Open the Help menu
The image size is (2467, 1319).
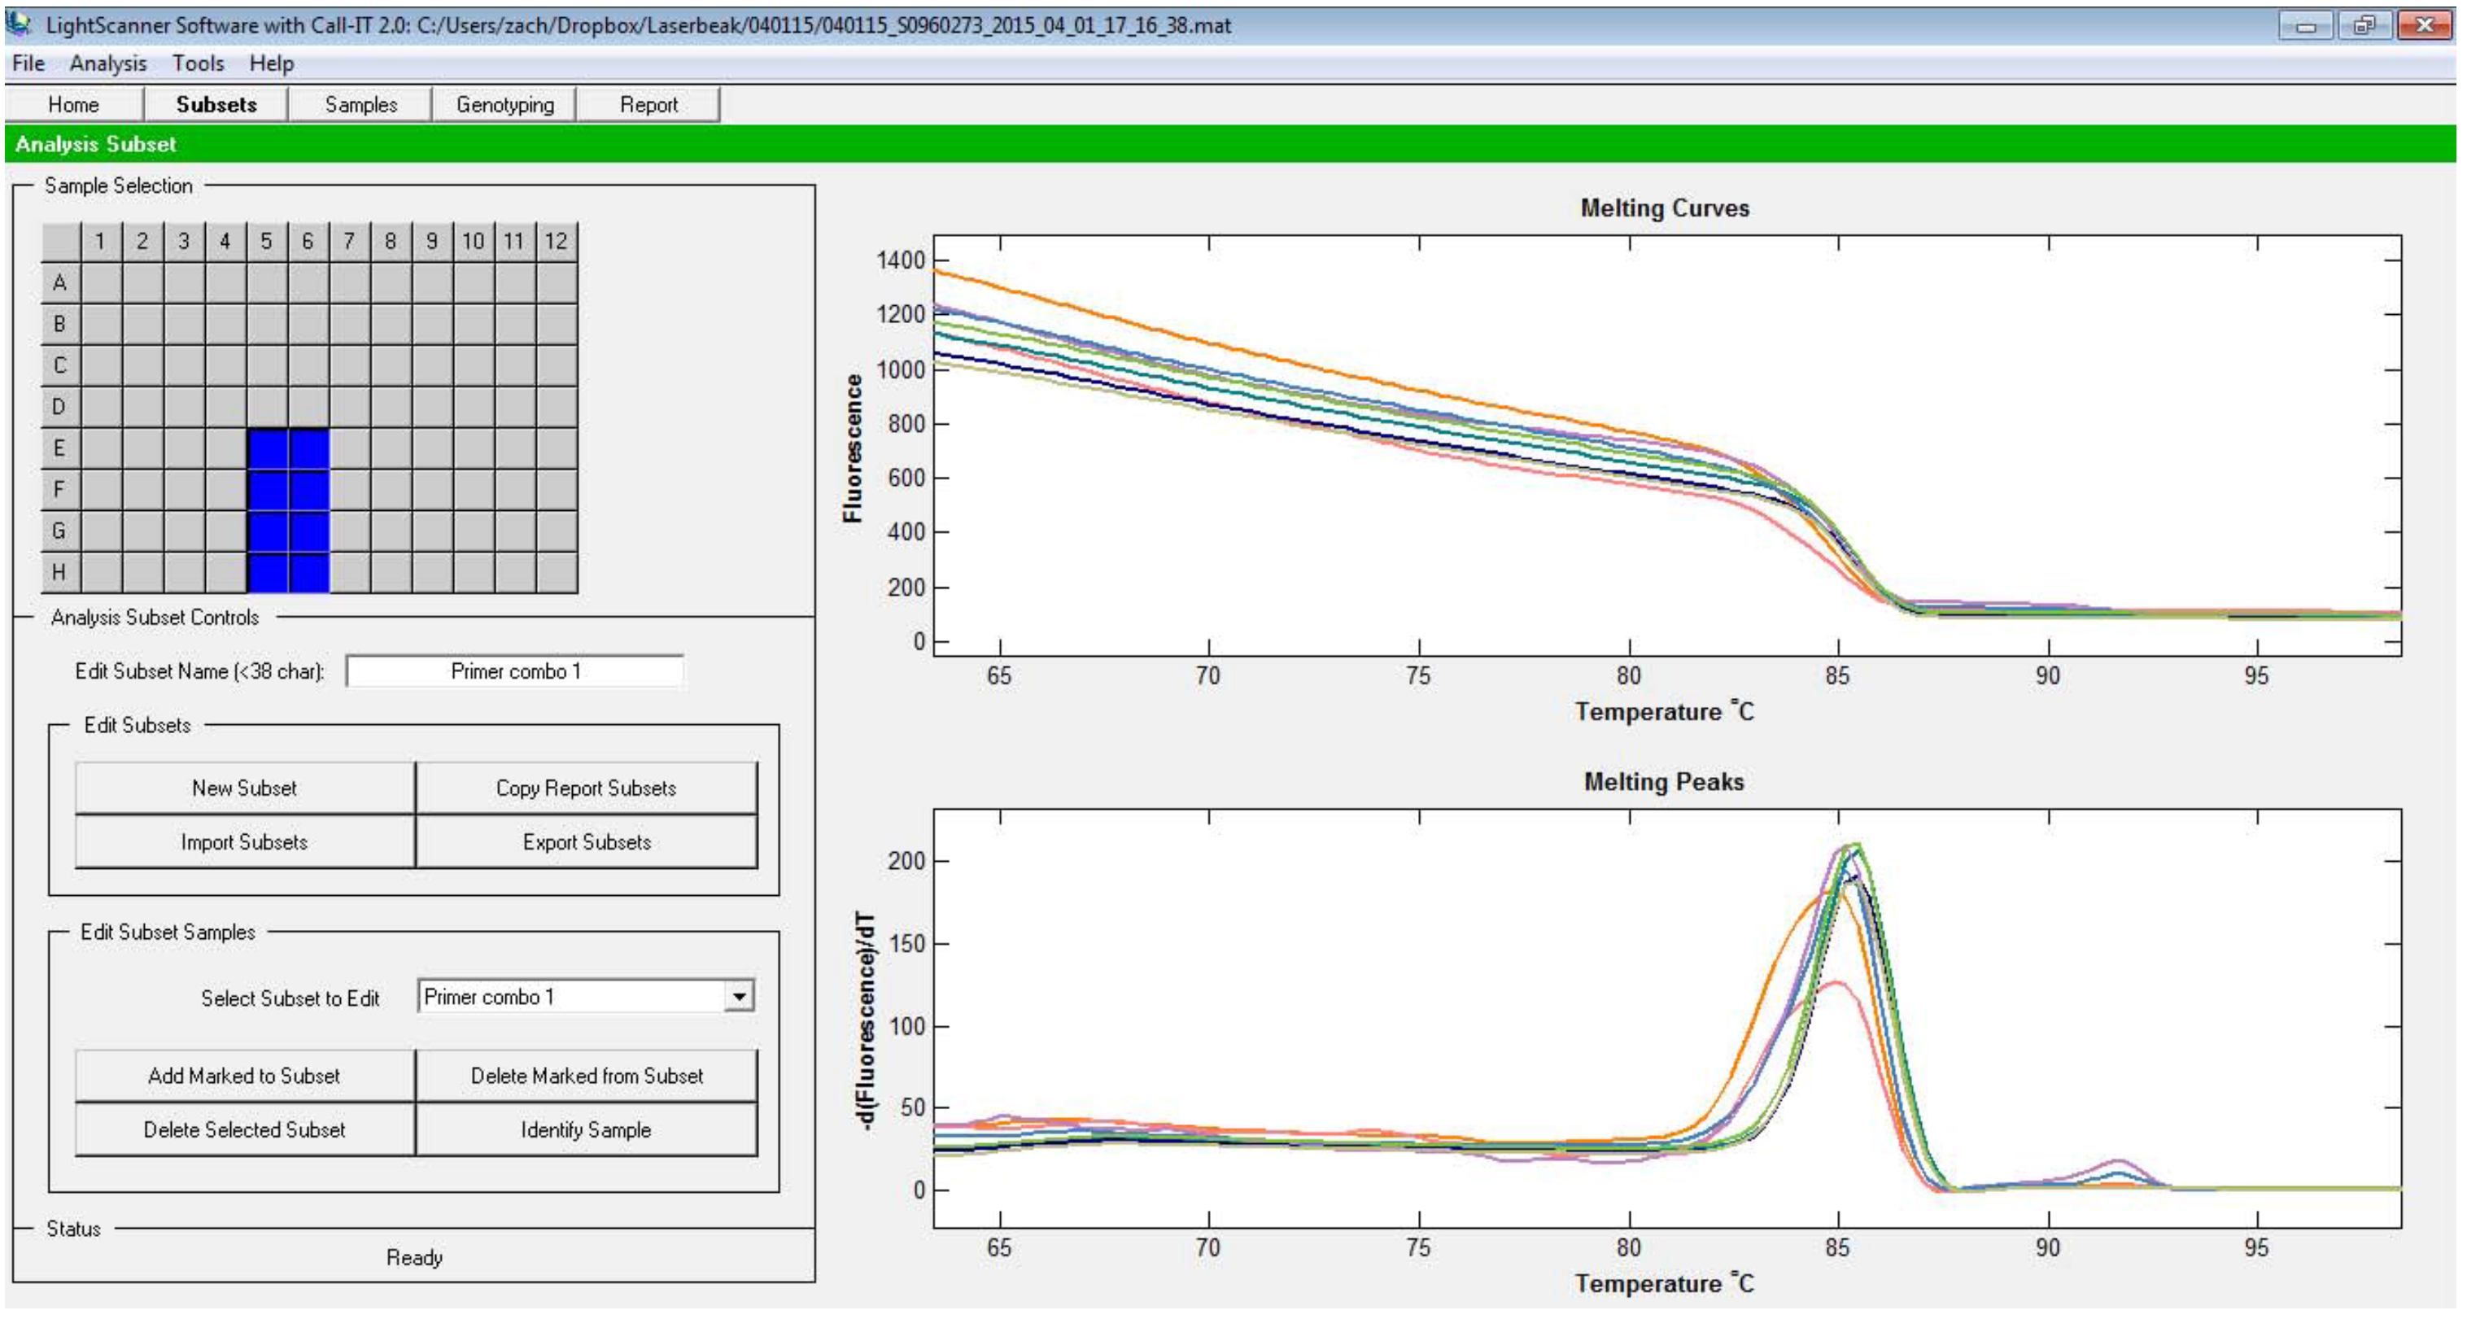pyautogui.click(x=271, y=63)
